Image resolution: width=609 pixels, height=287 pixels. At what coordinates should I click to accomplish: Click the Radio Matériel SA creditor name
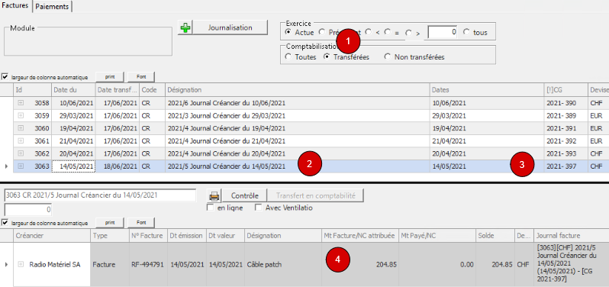pyautogui.click(x=55, y=264)
